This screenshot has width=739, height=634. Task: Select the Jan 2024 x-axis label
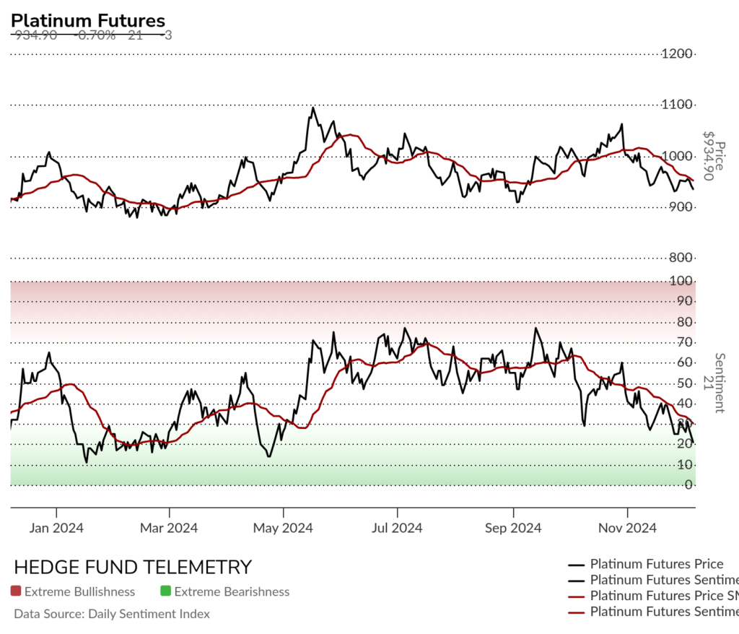tap(56, 528)
